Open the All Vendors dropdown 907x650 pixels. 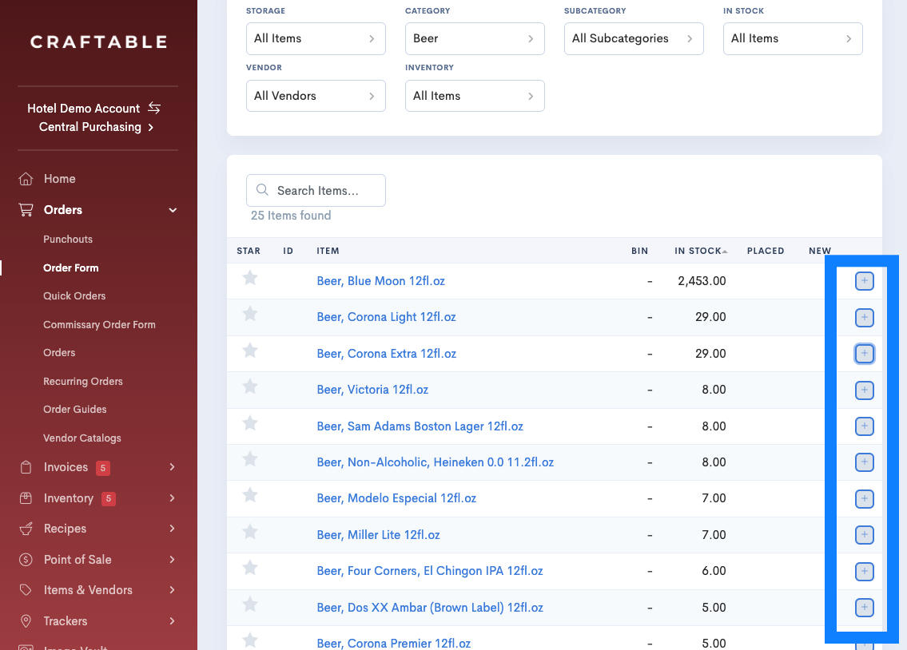tap(316, 96)
